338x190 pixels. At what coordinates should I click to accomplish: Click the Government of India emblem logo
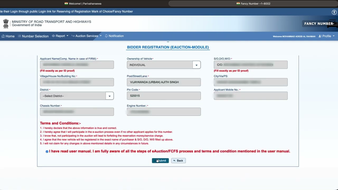click(6, 24)
